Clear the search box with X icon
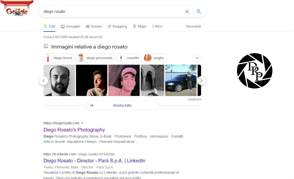This screenshot has width=294, height=179. coord(187,11)
